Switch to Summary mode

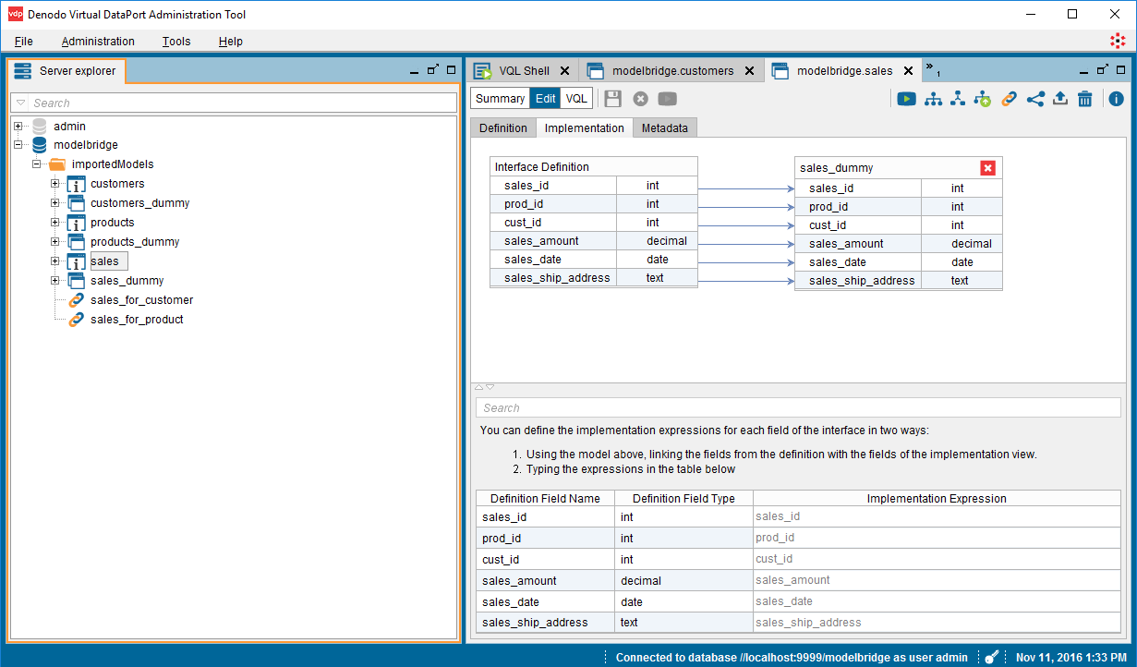coord(500,99)
